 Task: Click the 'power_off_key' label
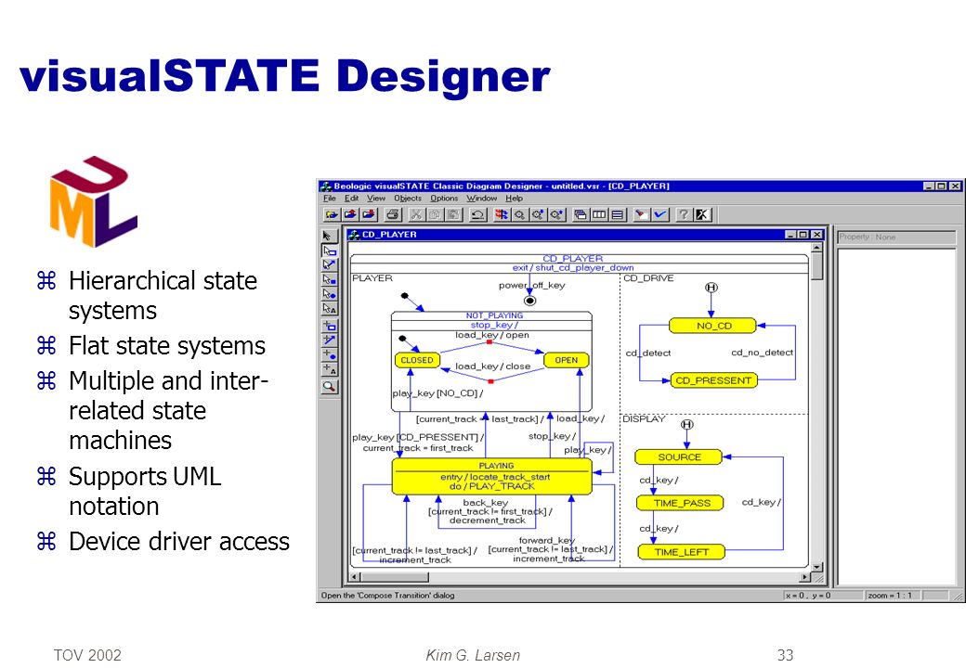tap(531, 285)
